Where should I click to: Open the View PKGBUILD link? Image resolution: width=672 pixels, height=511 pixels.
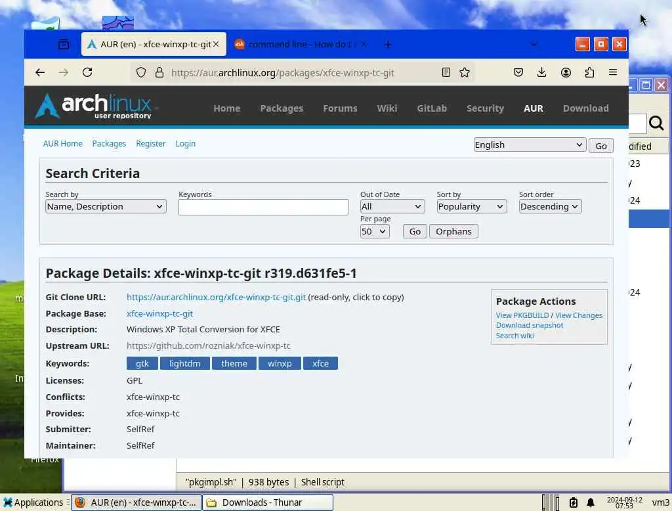[x=522, y=315]
